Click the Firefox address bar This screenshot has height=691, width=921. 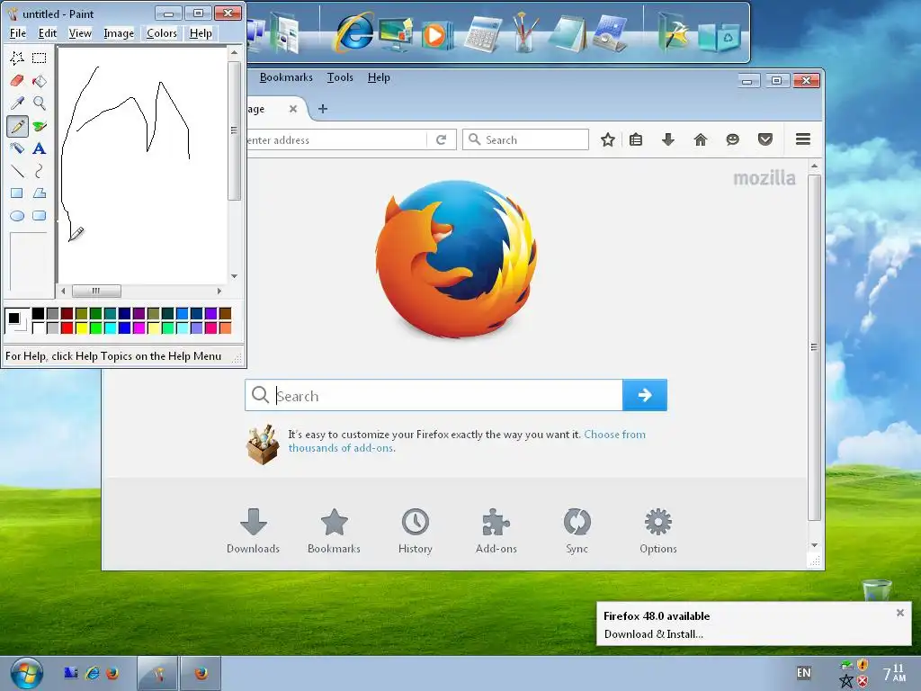click(336, 139)
